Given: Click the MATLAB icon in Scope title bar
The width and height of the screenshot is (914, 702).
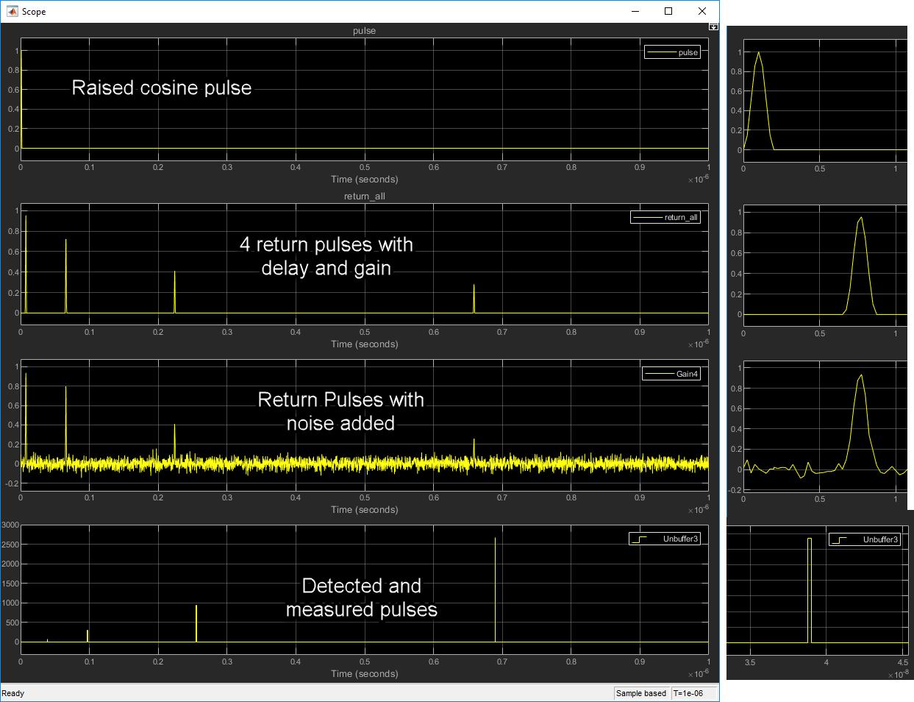Looking at the screenshot, I should pyautogui.click(x=12, y=11).
